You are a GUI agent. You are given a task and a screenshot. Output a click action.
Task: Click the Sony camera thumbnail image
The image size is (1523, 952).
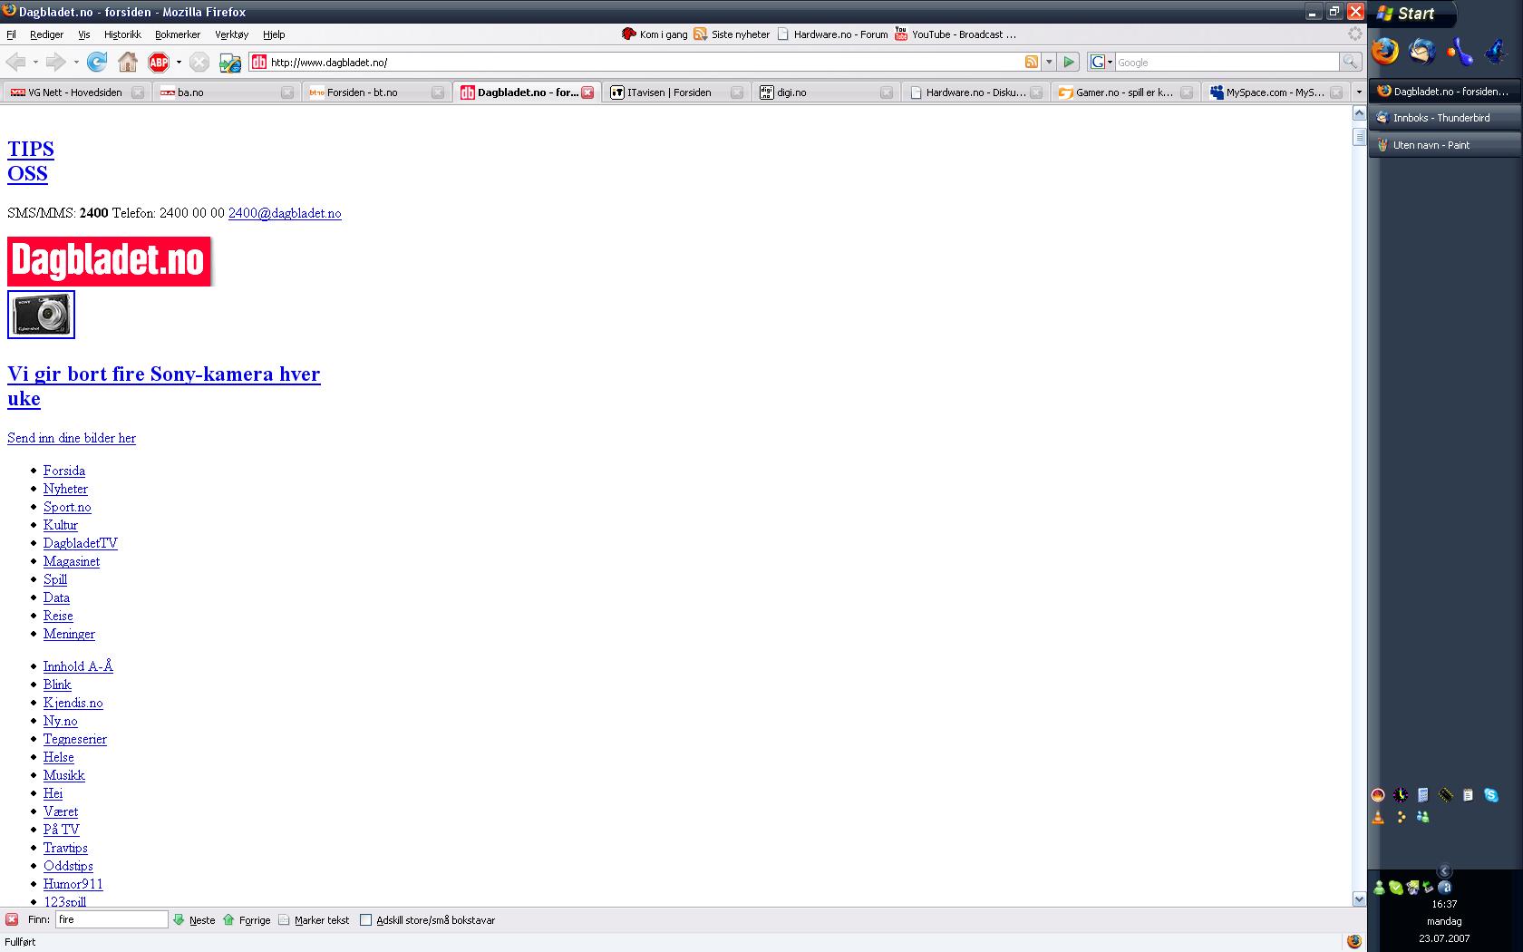(41, 315)
